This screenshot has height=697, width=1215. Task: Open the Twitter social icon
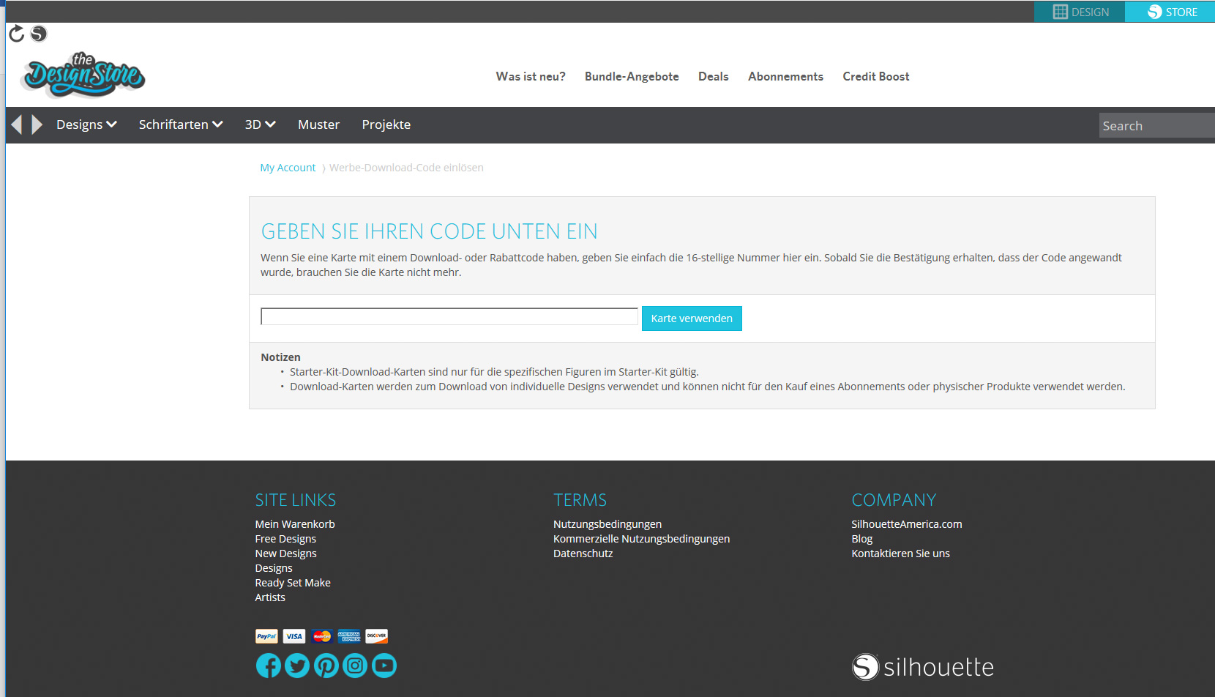pyautogui.click(x=297, y=666)
